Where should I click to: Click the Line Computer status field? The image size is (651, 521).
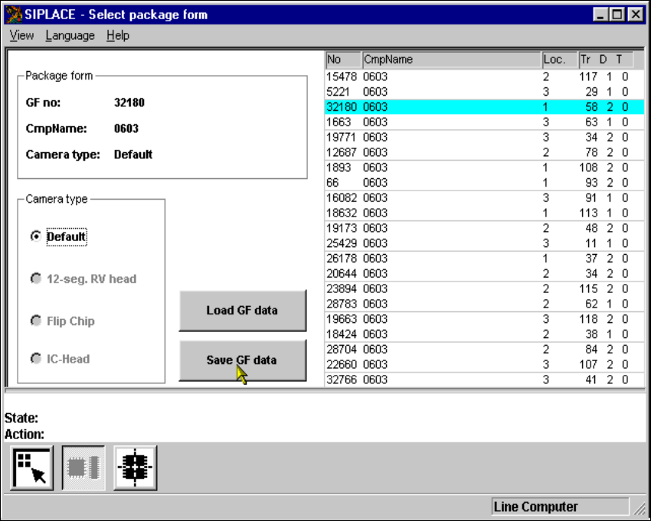560,507
